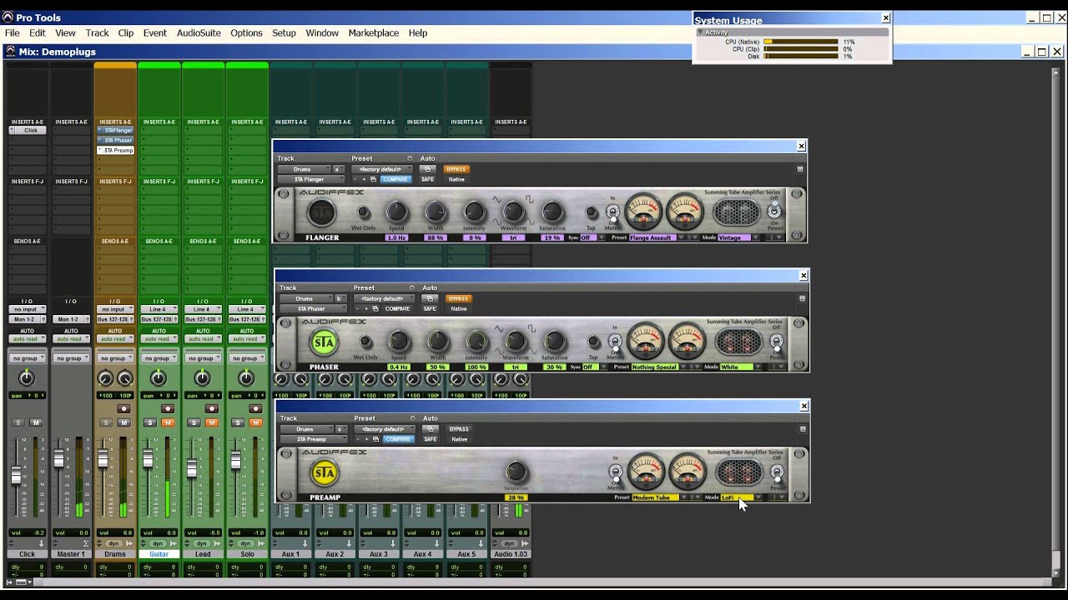Click the Saturation knob on the Phaser
Image resolution: width=1068 pixels, height=600 pixels.
tap(555, 341)
